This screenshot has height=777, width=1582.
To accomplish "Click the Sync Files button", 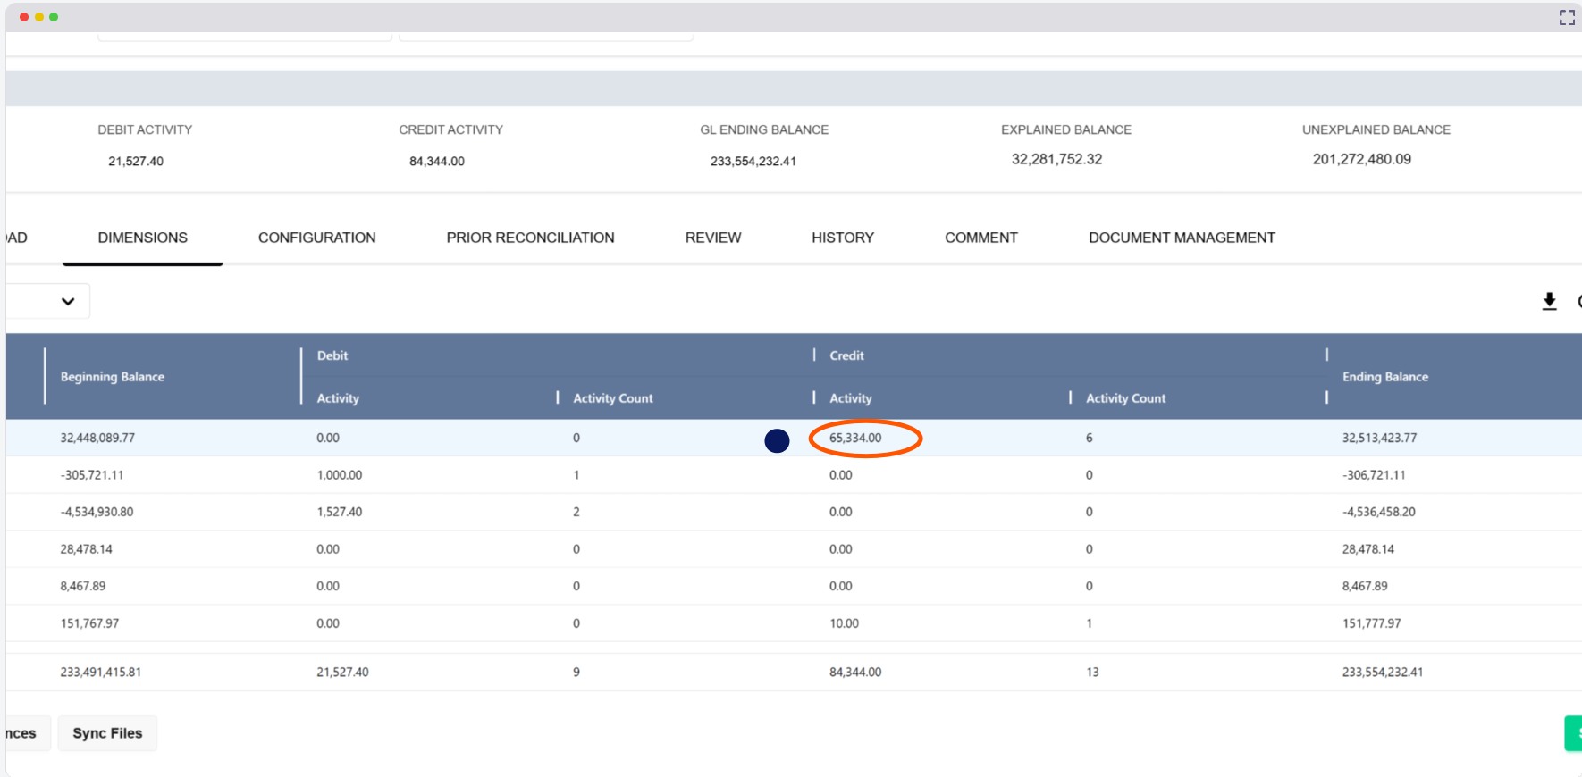I will pyautogui.click(x=107, y=733).
